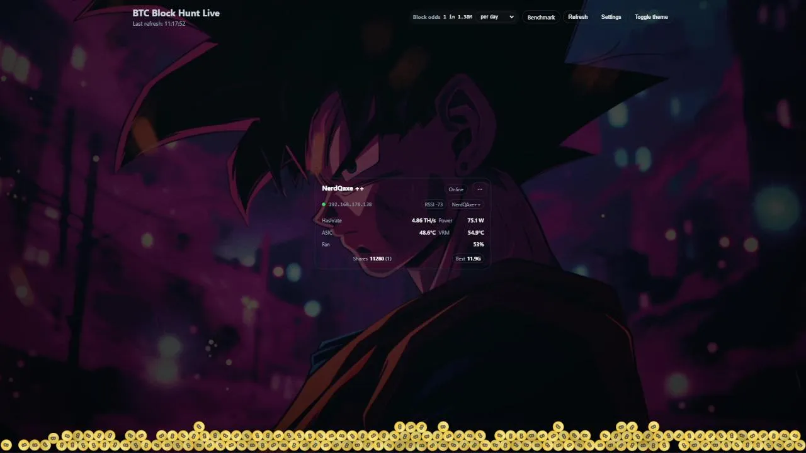The image size is (806, 453).
Task: Click the IP address 192.168.178.138
Action: click(350, 204)
